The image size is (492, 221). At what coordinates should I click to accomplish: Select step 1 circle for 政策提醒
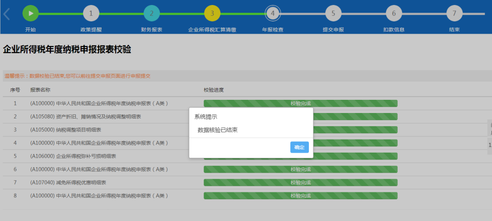pos(91,13)
